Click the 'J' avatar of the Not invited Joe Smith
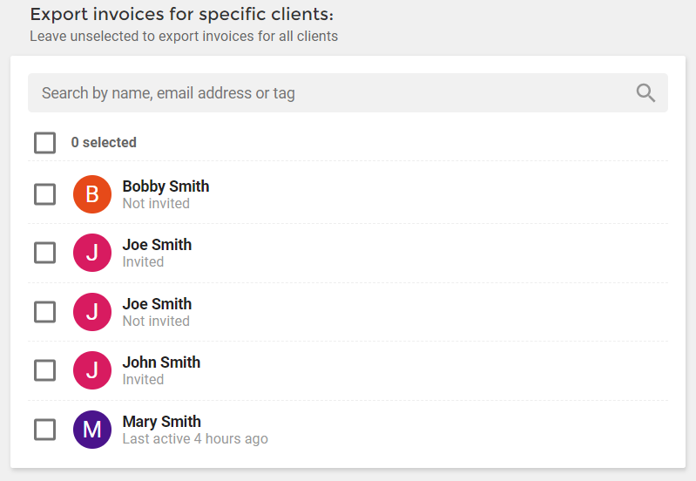 [x=92, y=312]
